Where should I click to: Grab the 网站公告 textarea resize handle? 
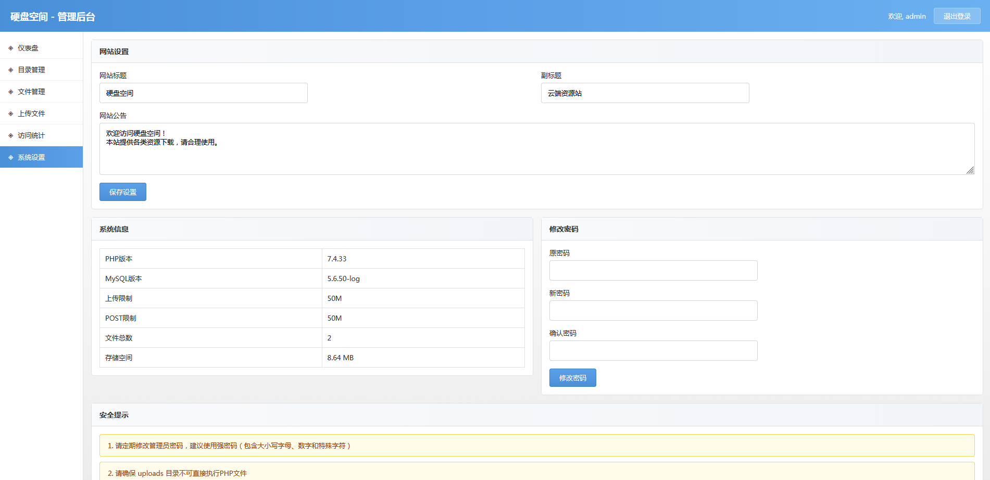click(970, 170)
